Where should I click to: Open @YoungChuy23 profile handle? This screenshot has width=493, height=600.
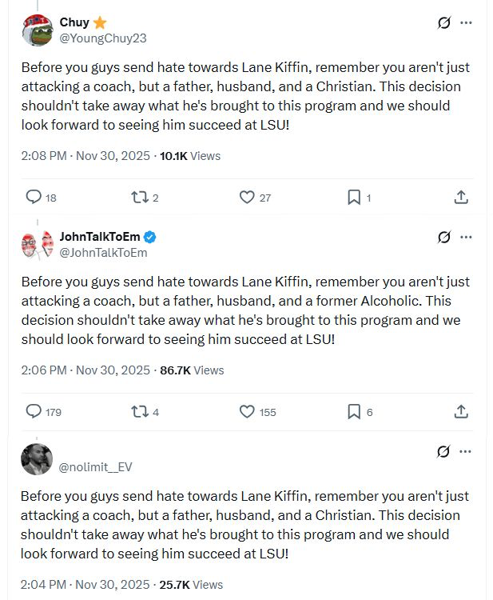click(x=103, y=38)
